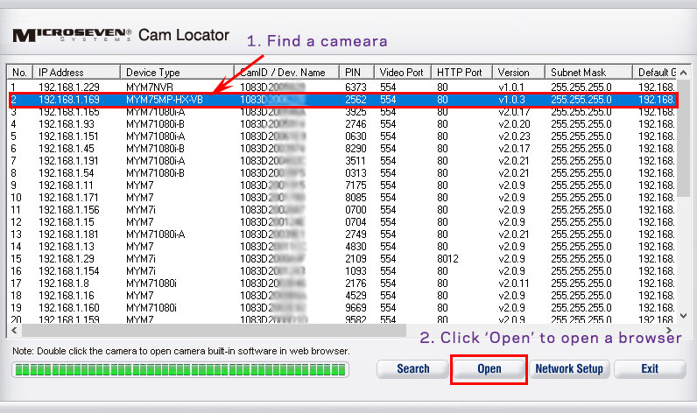This screenshot has width=697, height=413.
Task: Open Network Setup dialog
Action: 569,368
